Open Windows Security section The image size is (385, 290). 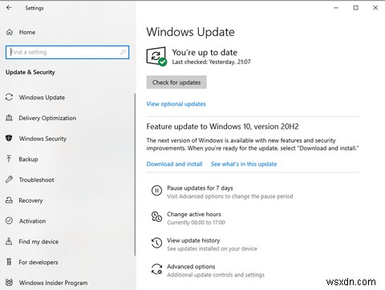[x=43, y=139]
